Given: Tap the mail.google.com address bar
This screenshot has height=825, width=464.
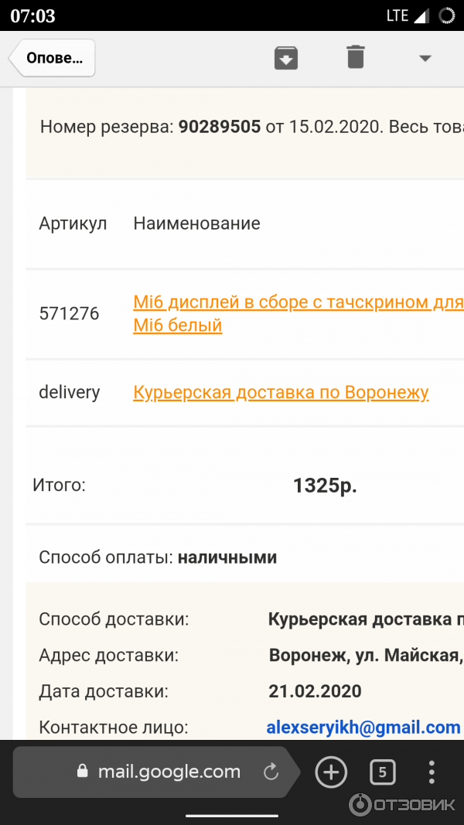Looking at the screenshot, I should point(169,772).
